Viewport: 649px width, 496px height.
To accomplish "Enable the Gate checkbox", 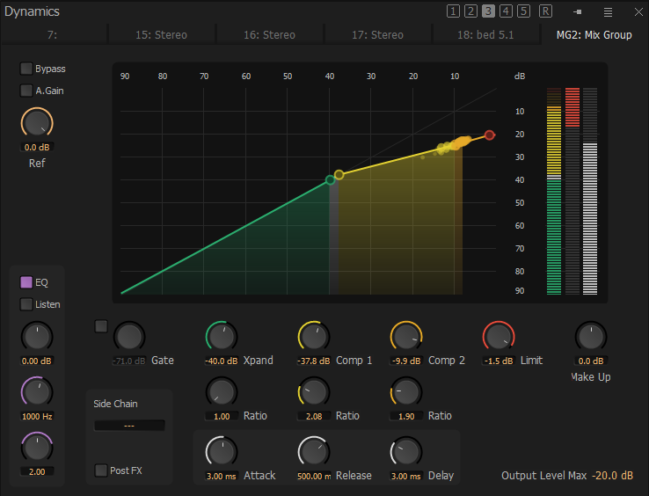I will [101, 326].
